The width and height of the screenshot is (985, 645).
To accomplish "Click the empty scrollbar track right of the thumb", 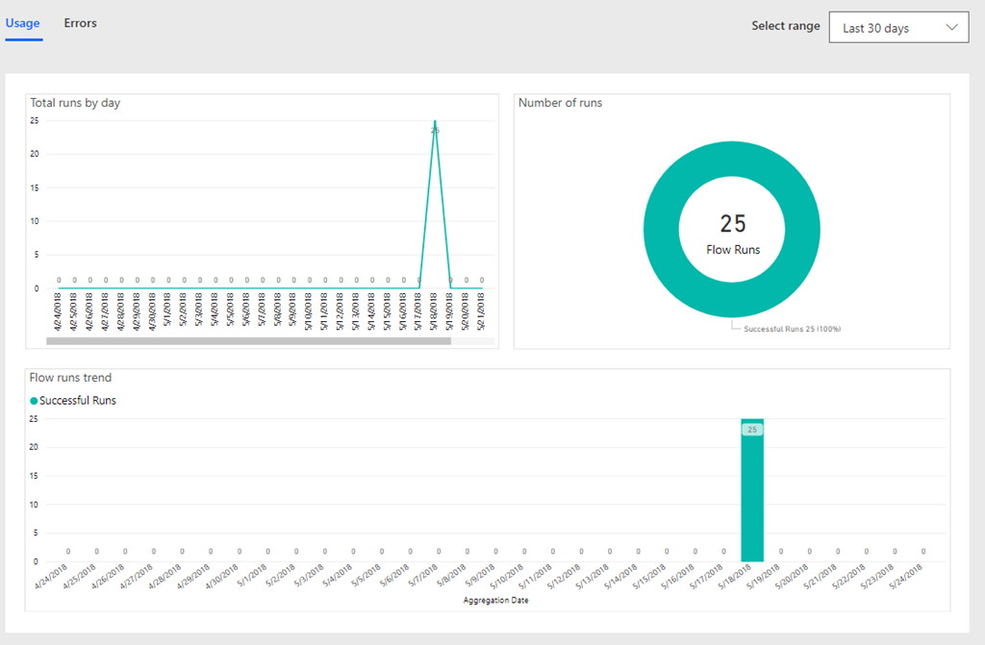I will (x=472, y=340).
